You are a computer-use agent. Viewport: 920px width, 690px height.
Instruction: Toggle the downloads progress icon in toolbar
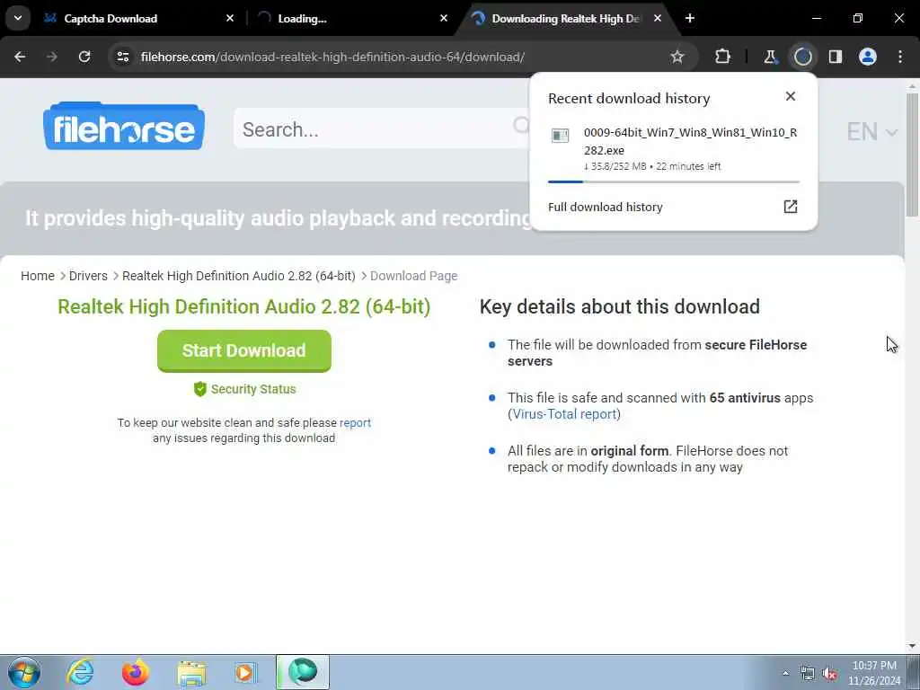pos(802,57)
